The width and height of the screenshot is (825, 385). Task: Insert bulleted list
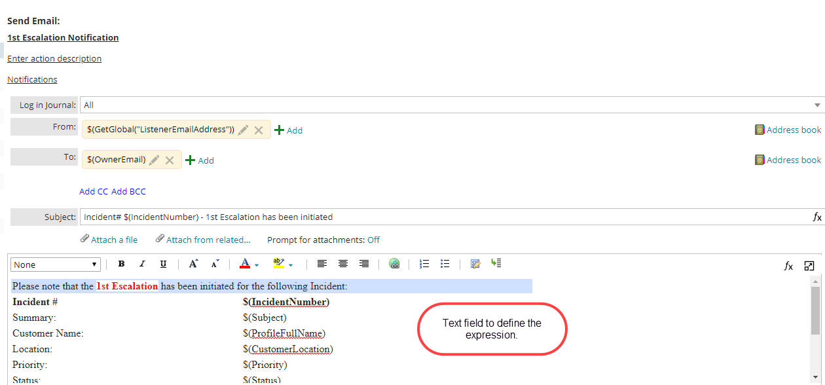(445, 264)
